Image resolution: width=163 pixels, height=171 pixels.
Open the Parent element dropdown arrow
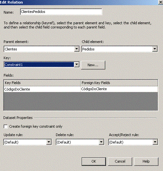point(76,49)
